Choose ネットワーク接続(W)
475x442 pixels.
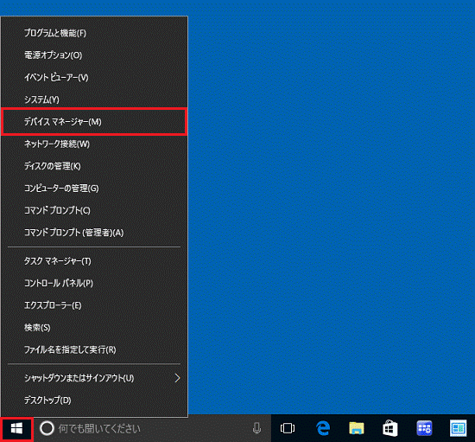(94, 144)
